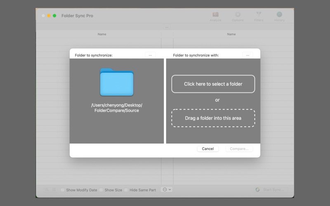Viewport: 330px width, 206px height.
Task: Open the circled ellipsis dropdown in the bottom bar
Action: [167, 190]
